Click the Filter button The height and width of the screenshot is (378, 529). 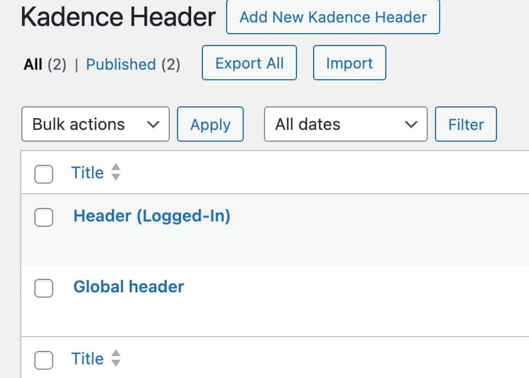466,124
